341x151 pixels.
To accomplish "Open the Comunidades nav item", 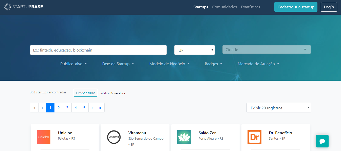I will click(x=224, y=7).
